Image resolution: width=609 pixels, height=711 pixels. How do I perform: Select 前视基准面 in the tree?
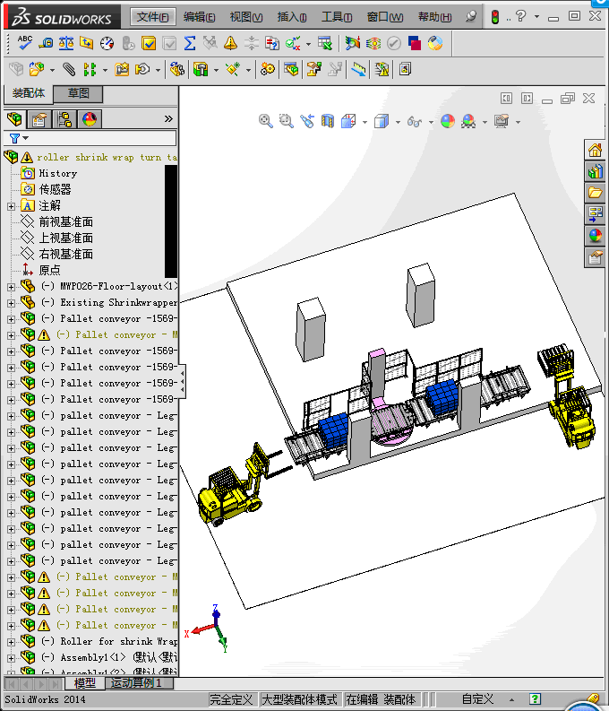tap(65, 221)
